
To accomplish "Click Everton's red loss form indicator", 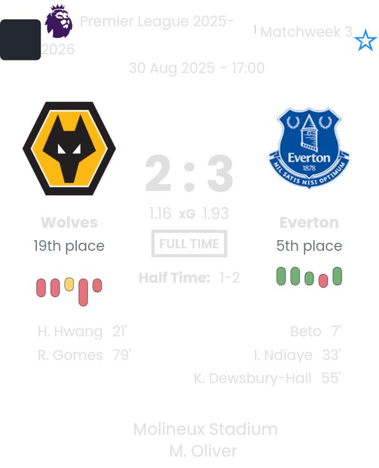I will tap(323, 280).
